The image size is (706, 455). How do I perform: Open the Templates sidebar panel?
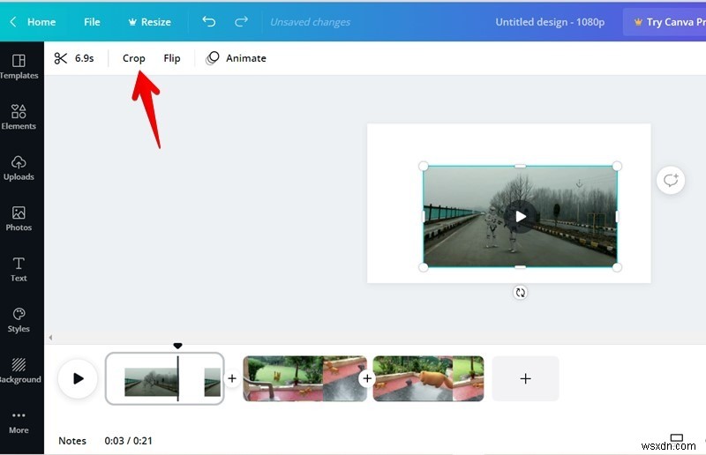[19, 66]
